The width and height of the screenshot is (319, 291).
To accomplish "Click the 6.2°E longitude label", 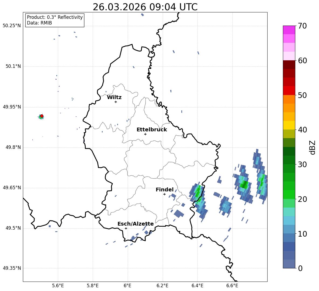I will pos(162,286).
